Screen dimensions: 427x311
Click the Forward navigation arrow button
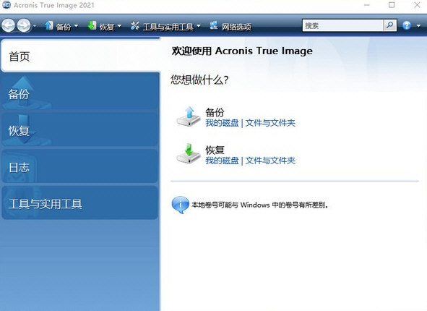(x=24, y=26)
